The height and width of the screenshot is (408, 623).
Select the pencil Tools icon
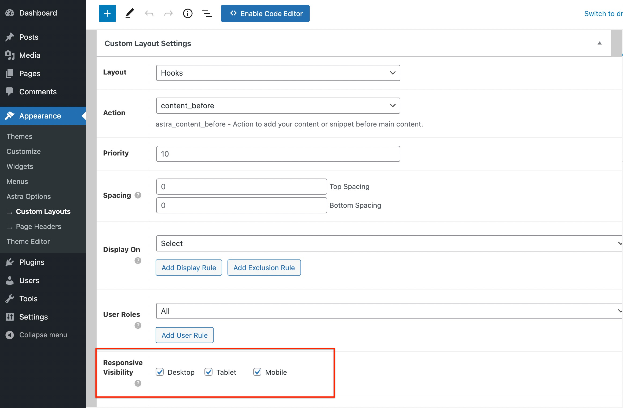(x=130, y=13)
